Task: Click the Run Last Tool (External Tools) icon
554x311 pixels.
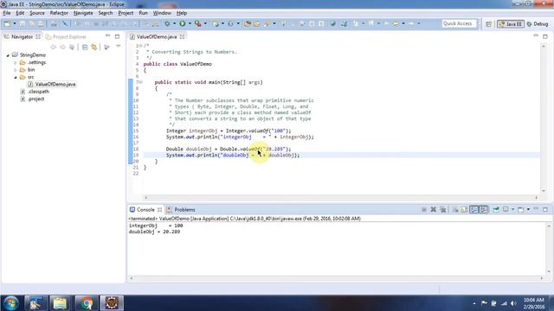Action: (198, 23)
